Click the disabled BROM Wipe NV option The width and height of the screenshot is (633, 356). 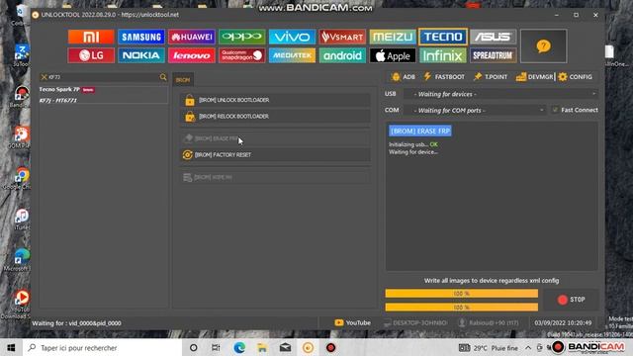point(275,177)
